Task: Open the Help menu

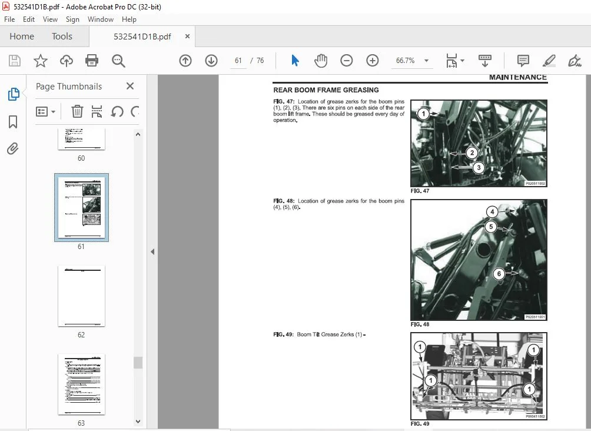Action: (x=129, y=19)
